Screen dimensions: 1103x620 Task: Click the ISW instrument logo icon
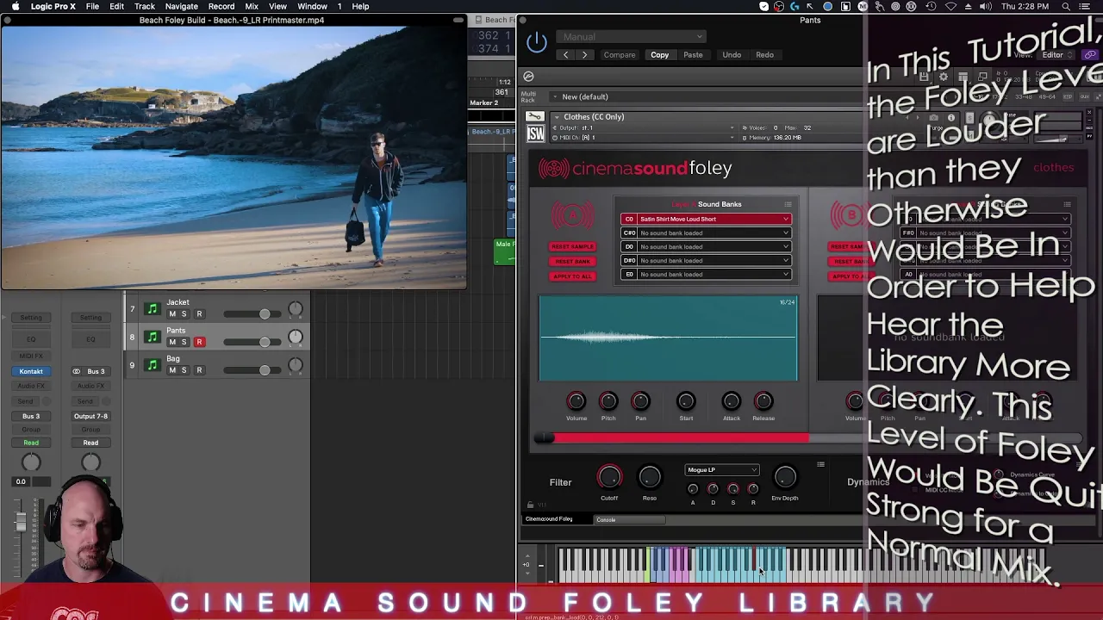(535, 133)
